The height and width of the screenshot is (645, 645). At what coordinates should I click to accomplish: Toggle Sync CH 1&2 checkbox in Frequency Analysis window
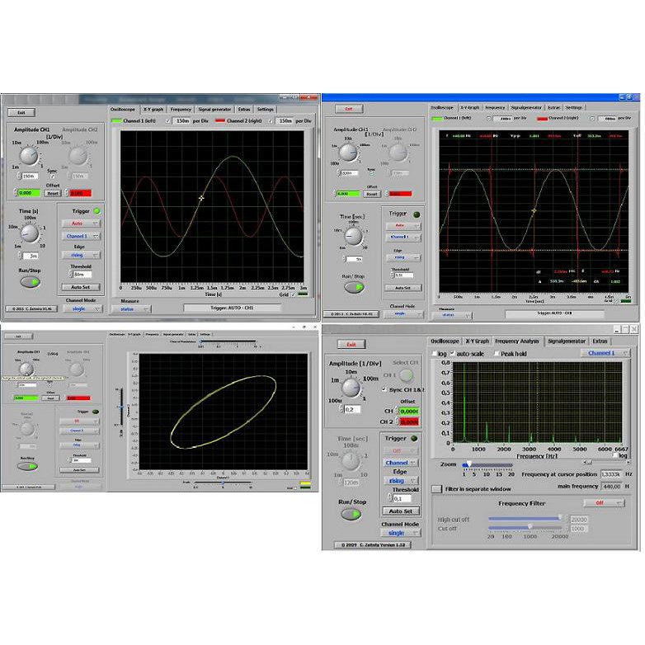pos(384,388)
